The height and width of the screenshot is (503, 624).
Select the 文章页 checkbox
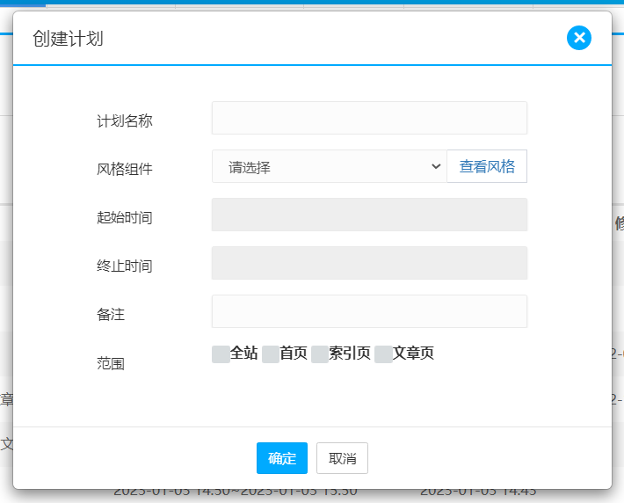point(383,354)
